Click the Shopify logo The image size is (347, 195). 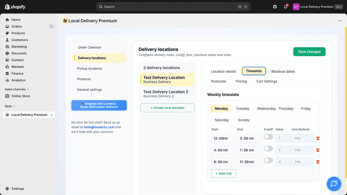(15, 7)
